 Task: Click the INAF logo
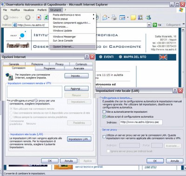(18, 35)
